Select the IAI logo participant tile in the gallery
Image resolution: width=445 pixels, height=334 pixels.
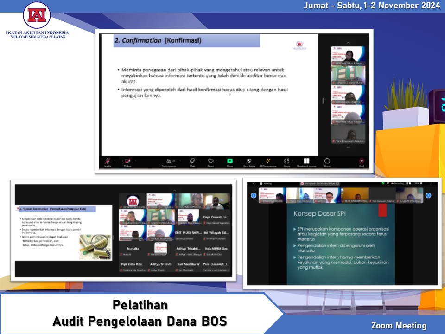click(x=133, y=201)
